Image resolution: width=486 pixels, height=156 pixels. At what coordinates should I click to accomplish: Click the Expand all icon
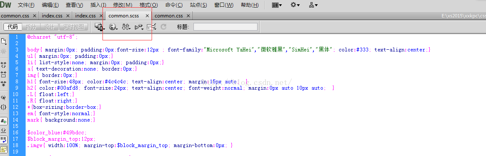click(4, 84)
